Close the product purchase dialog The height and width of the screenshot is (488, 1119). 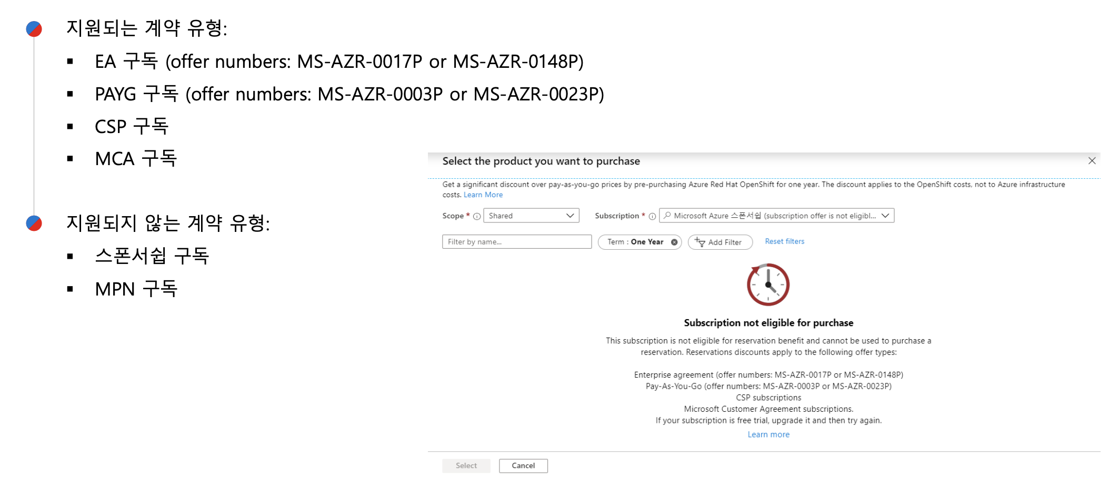coord(1092,161)
